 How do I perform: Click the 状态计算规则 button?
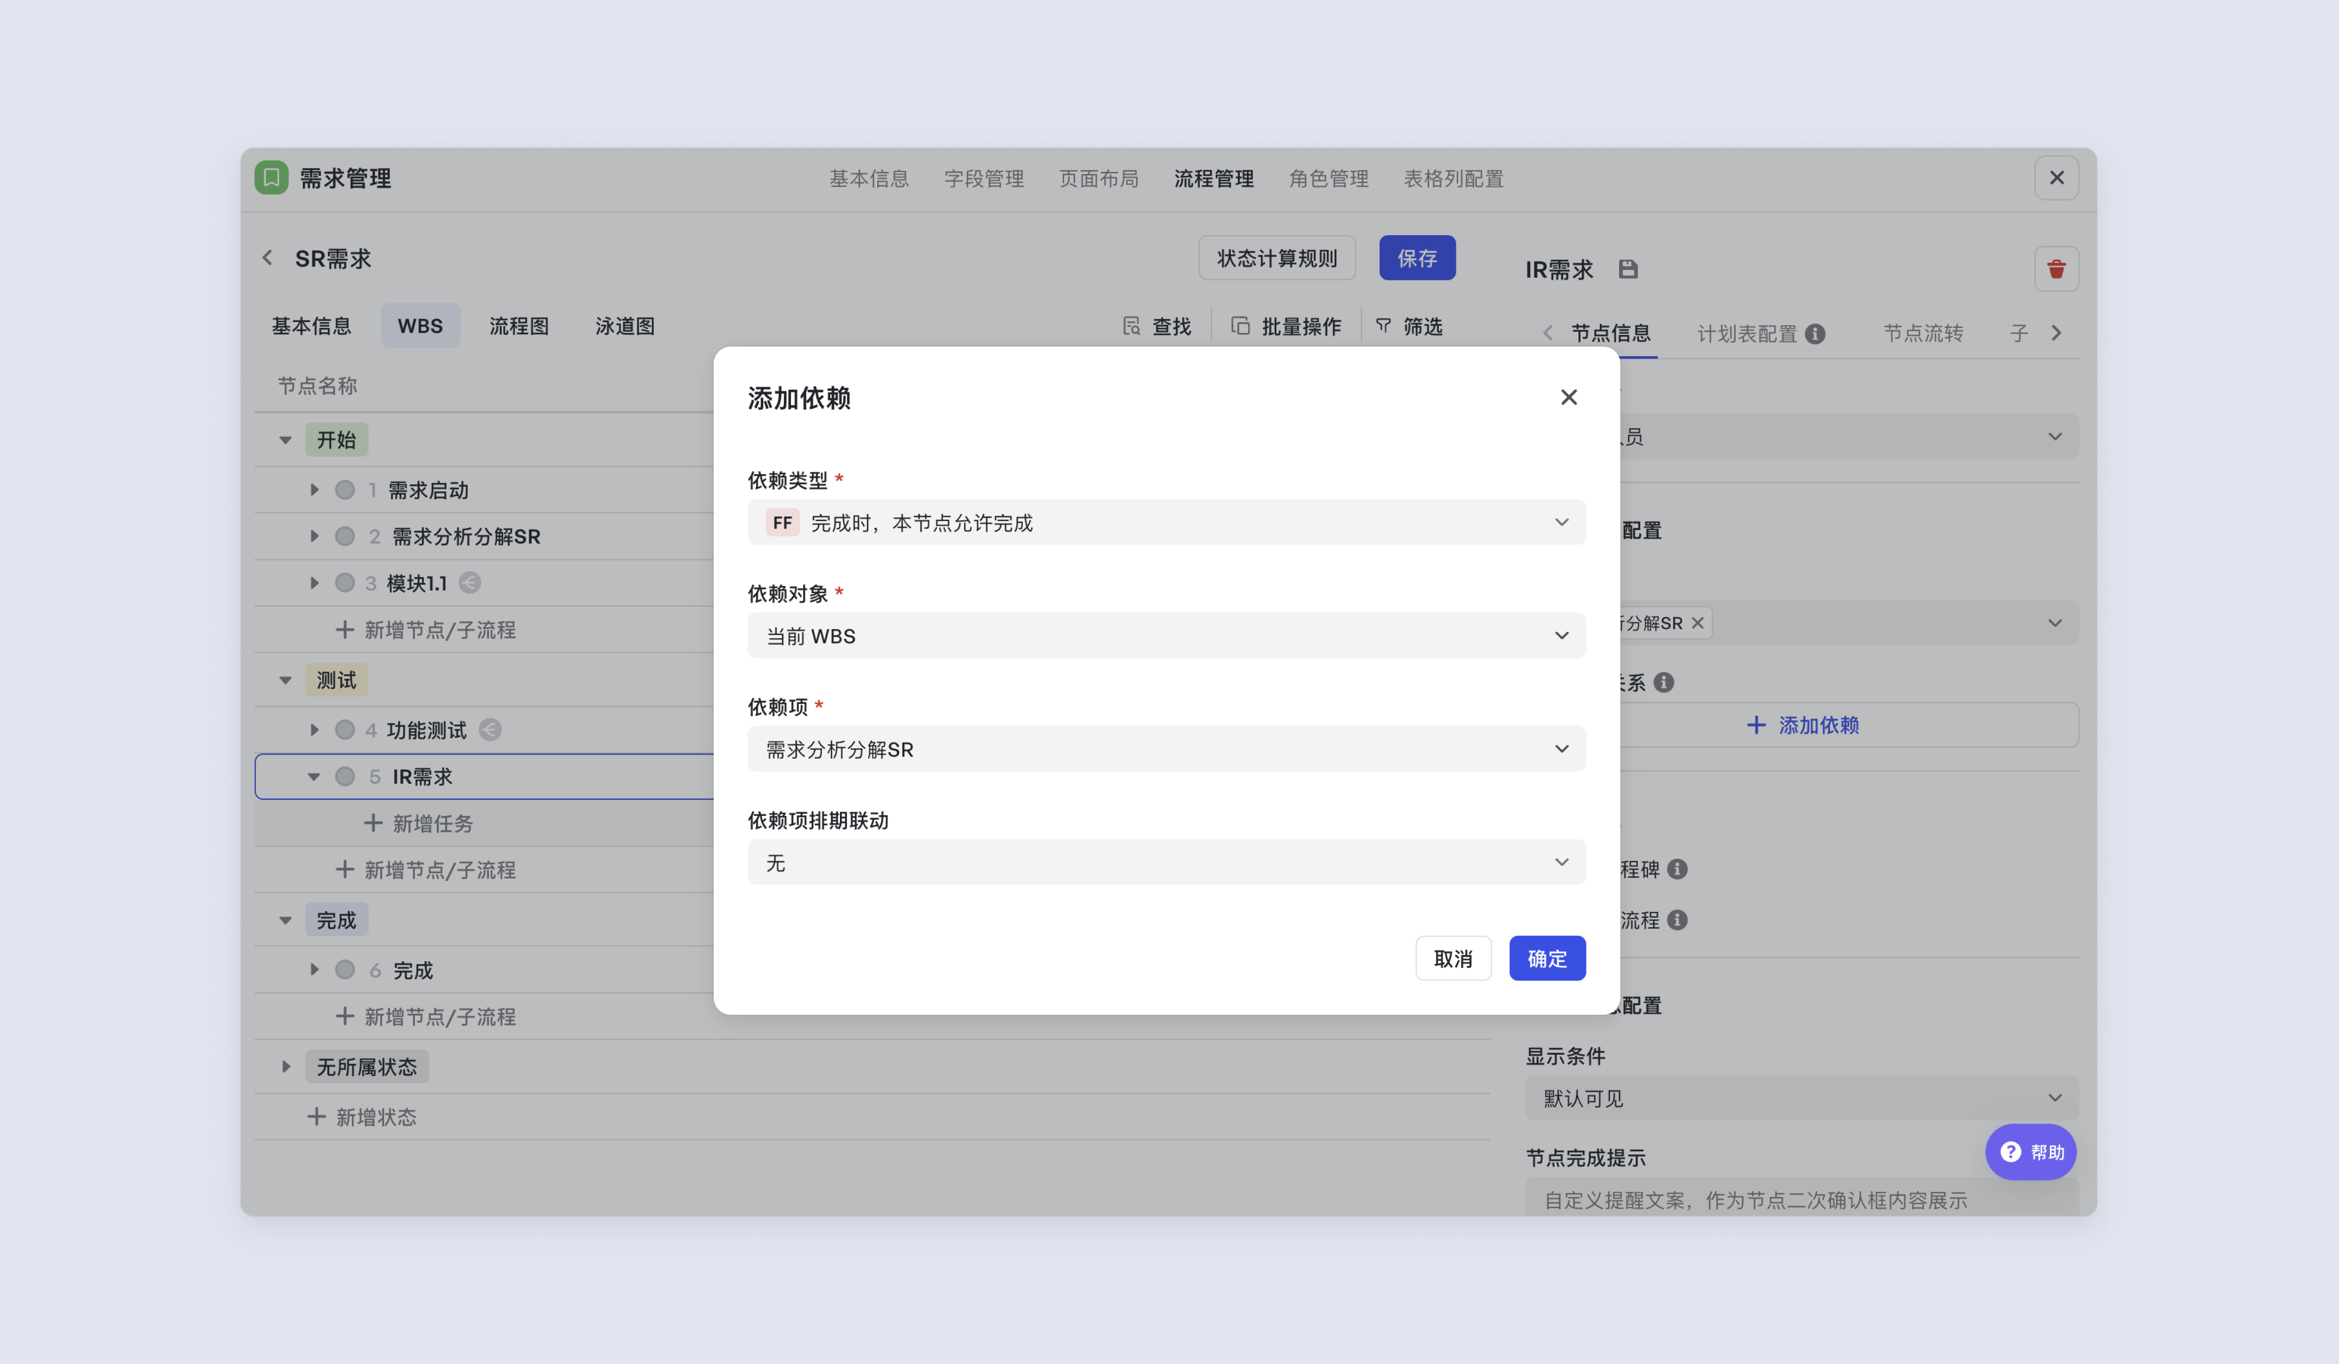(1276, 258)
